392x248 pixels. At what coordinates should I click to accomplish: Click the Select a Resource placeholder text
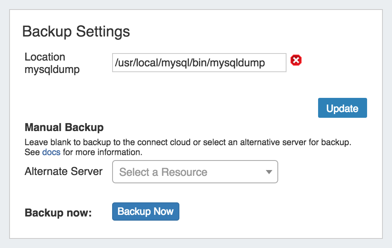163,172
